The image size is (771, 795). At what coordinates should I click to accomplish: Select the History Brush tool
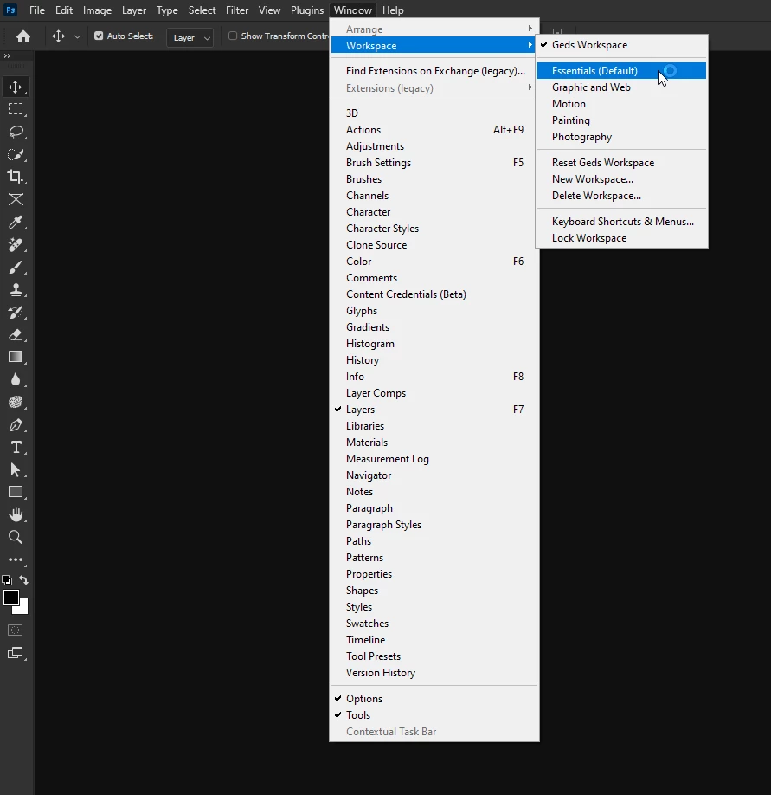16,313
